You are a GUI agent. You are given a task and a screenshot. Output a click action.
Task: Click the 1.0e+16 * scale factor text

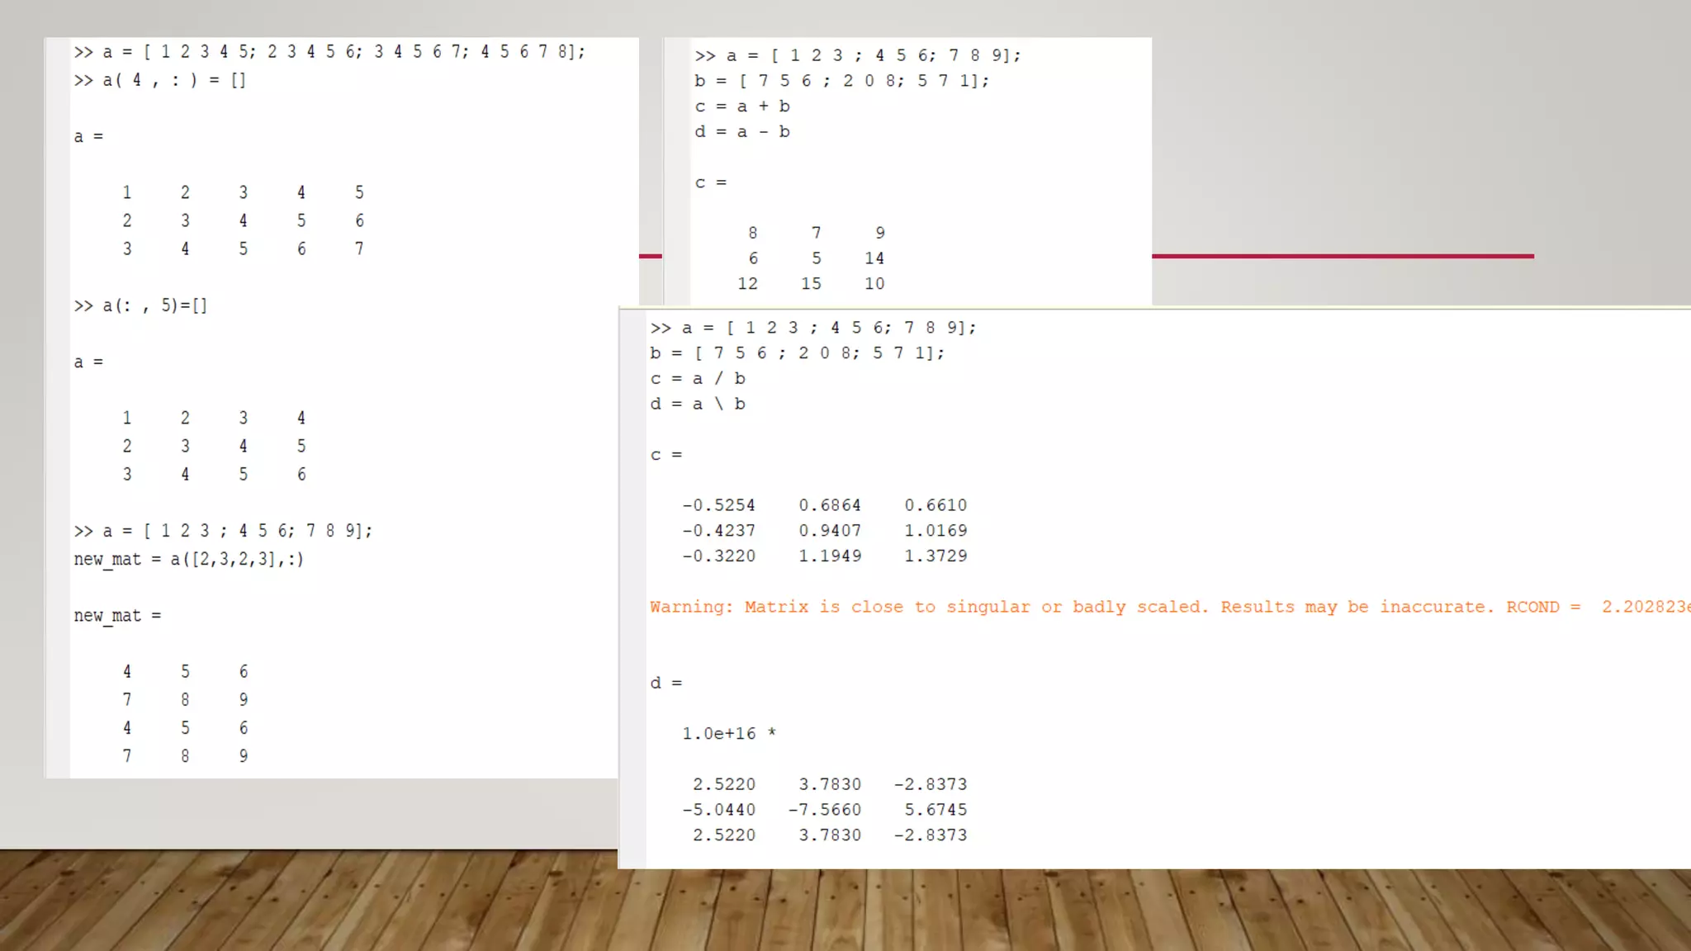click(728, 734)
